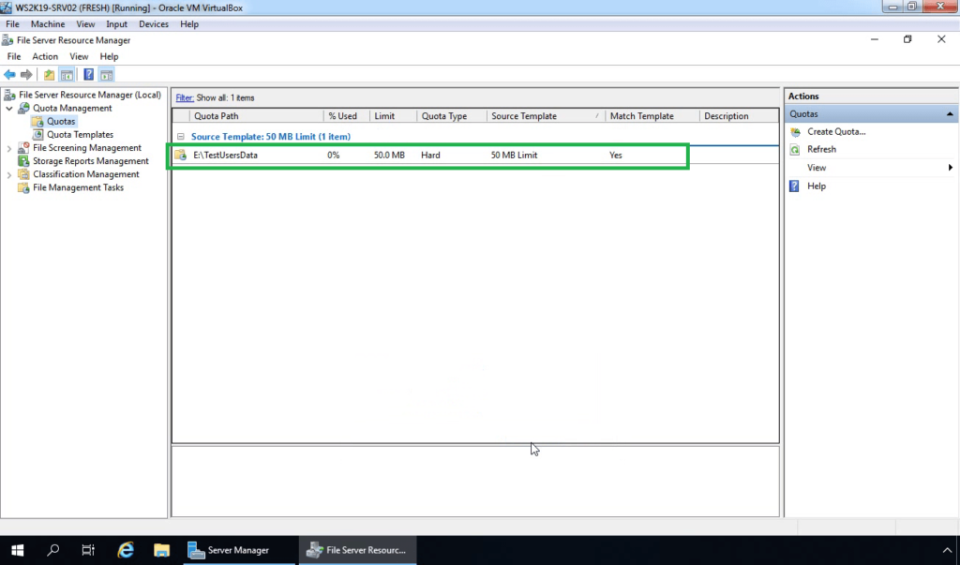Open the Help menu of File Server Resource Manager
The height and width of the screenshot is (565, 960).
(x=109, y=56)
